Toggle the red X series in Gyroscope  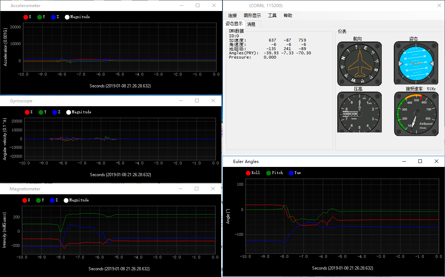click(x=28, y=112)
